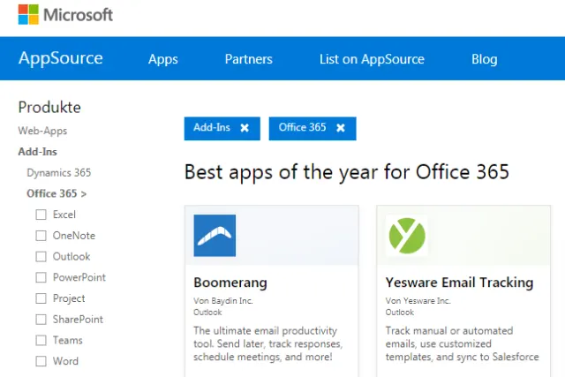Image resolution: width=565 pixels, height=377 pixels.
Task: Toggle the Teams checkbox
Action: [41, 340]
